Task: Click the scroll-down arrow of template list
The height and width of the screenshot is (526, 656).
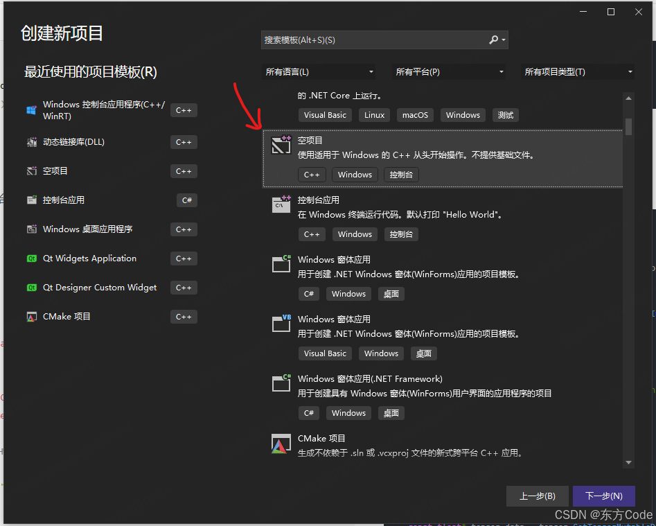Action: coord(628,462)
